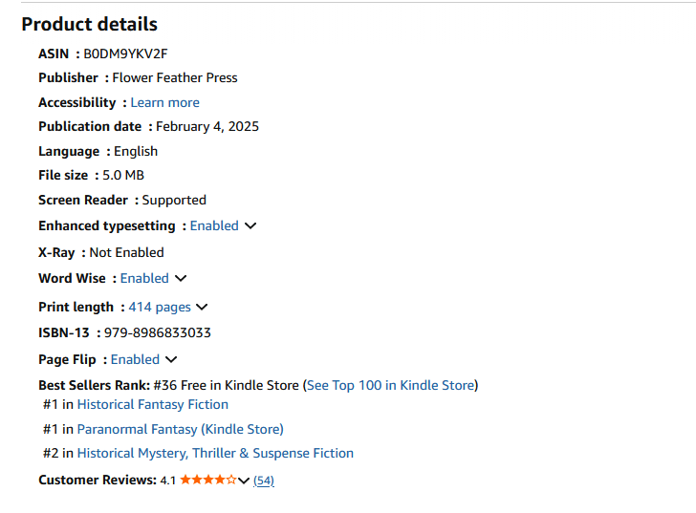Click Enabled link beside Word Wise
The image size is (696, 513).
(144, 278)
